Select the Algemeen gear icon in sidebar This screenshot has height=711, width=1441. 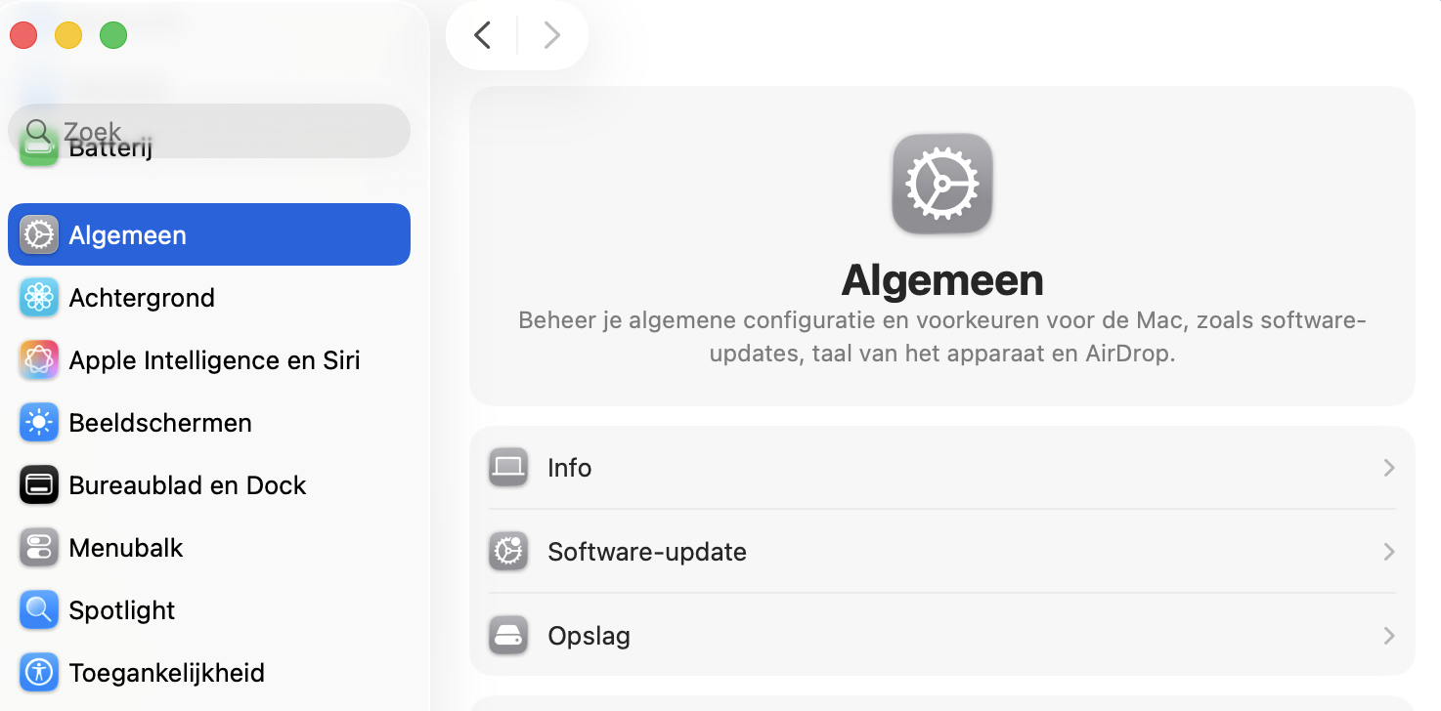click(x=38, y=234)
